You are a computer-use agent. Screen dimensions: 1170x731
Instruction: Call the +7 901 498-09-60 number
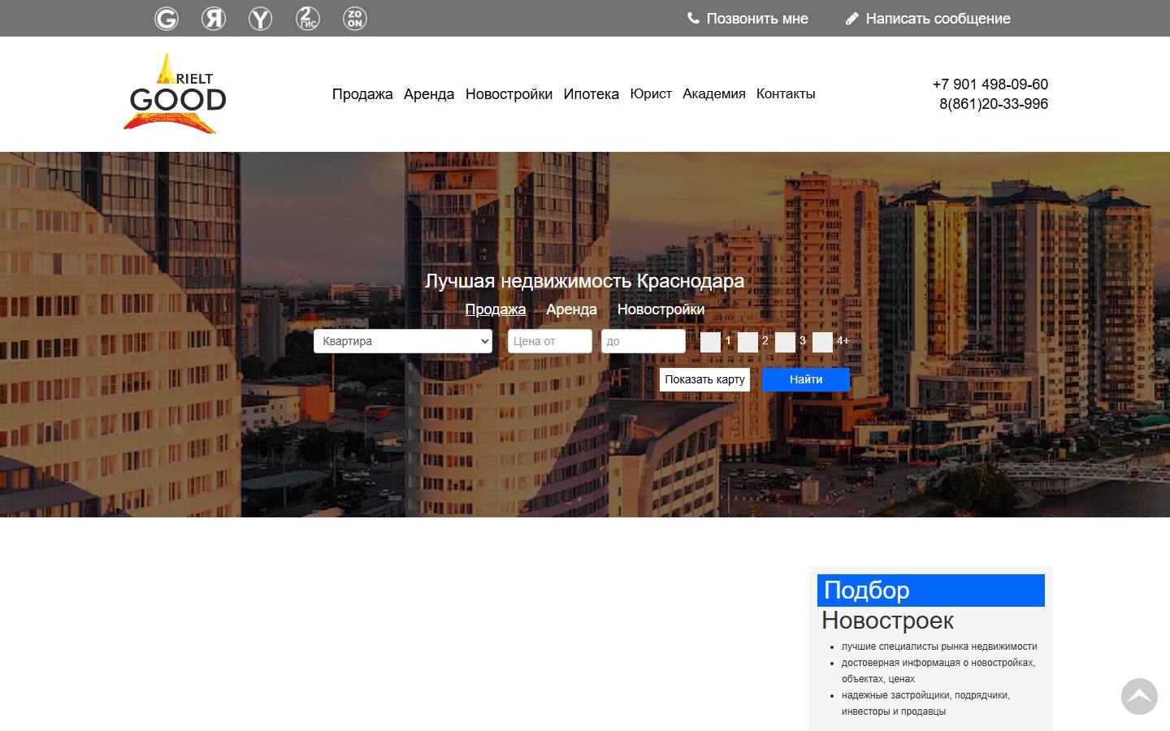tap(990, 84)
